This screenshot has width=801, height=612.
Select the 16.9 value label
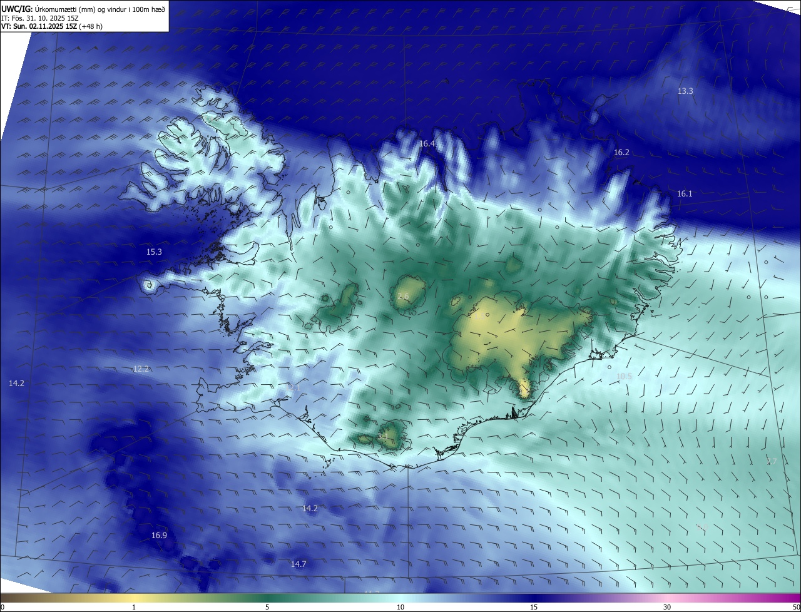tap(159, 536)
